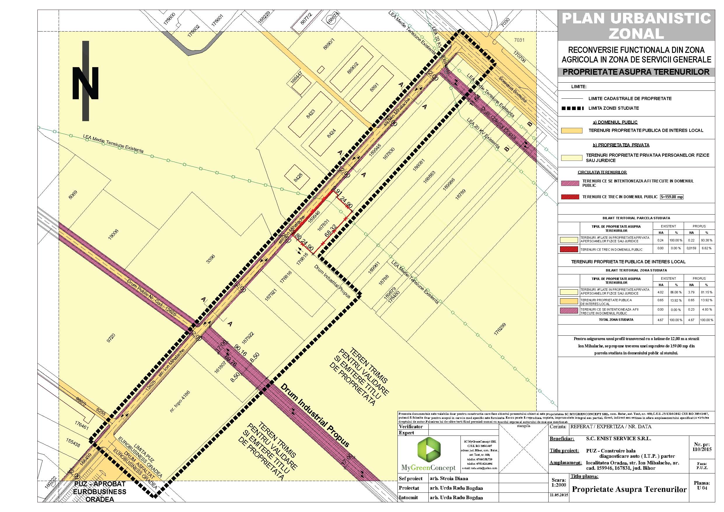Click the crossed stampila box
724x512 pixels.
point(524,449)
